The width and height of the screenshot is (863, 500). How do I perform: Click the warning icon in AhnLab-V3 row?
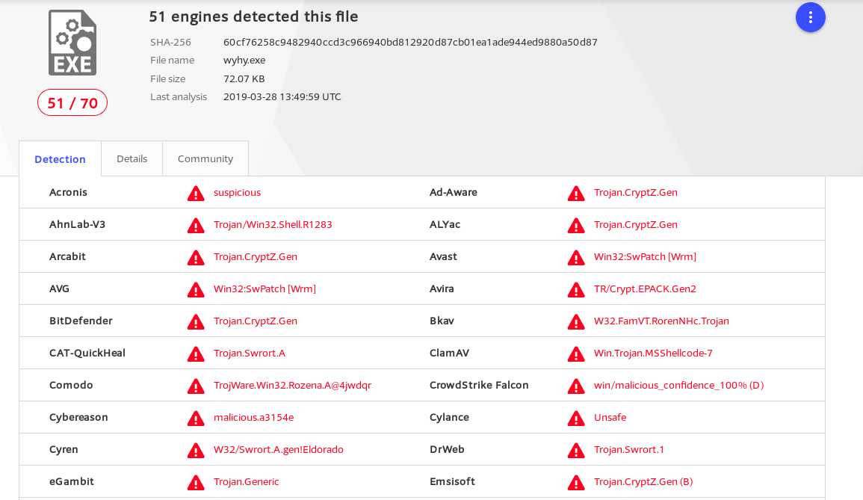click(195, 225)
